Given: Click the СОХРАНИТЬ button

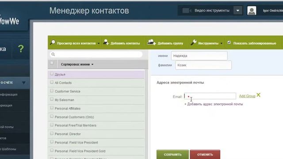Looking at the screenshot, I should [172, 154].
